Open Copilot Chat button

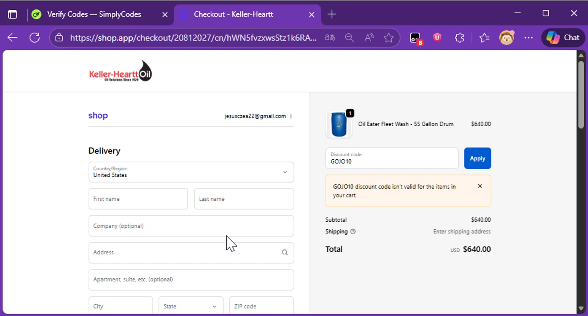click(563, 38)
